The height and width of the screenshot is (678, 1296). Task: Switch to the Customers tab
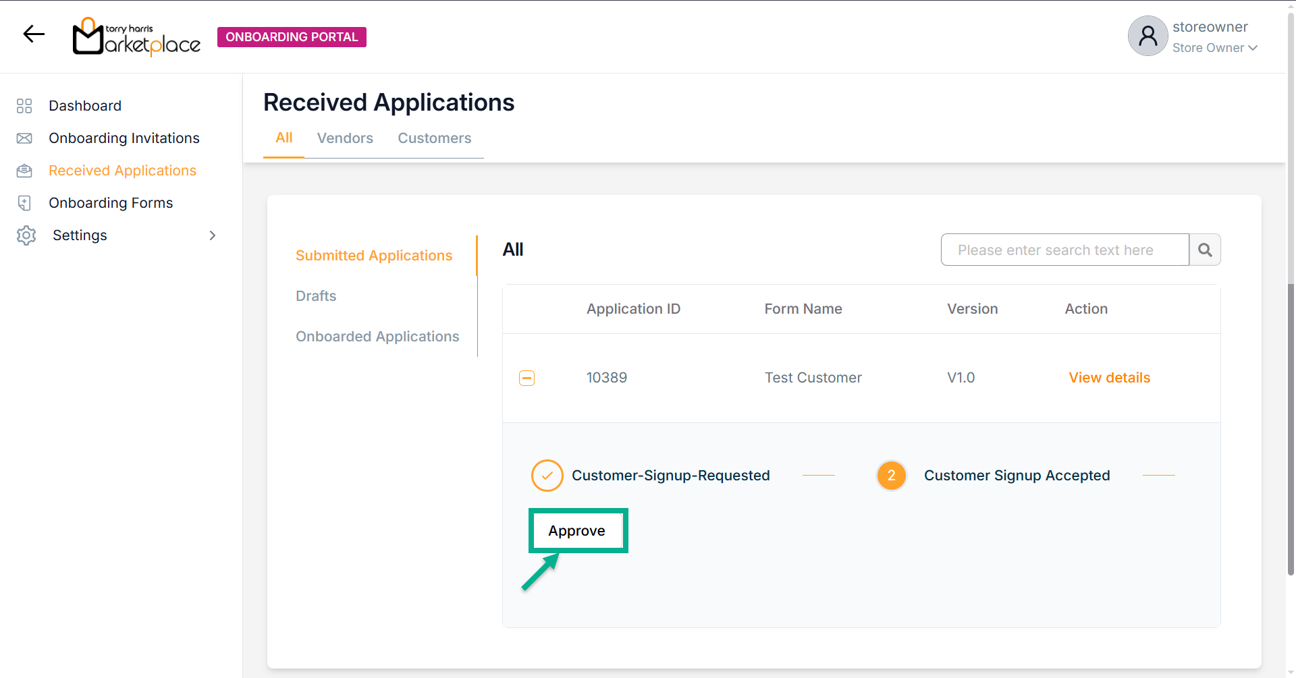[434, 138]
